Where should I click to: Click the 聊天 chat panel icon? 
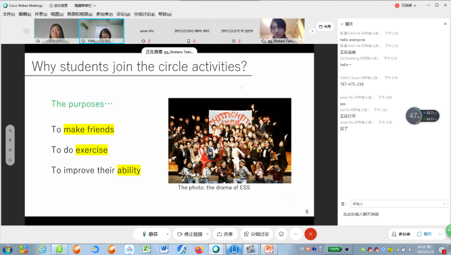point(425,234)
